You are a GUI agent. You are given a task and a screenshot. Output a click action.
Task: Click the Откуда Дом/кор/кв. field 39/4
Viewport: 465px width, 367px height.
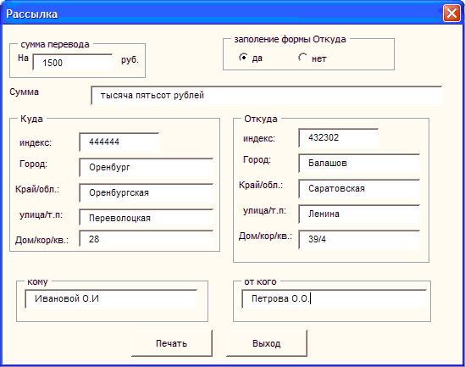click(359, 239)
